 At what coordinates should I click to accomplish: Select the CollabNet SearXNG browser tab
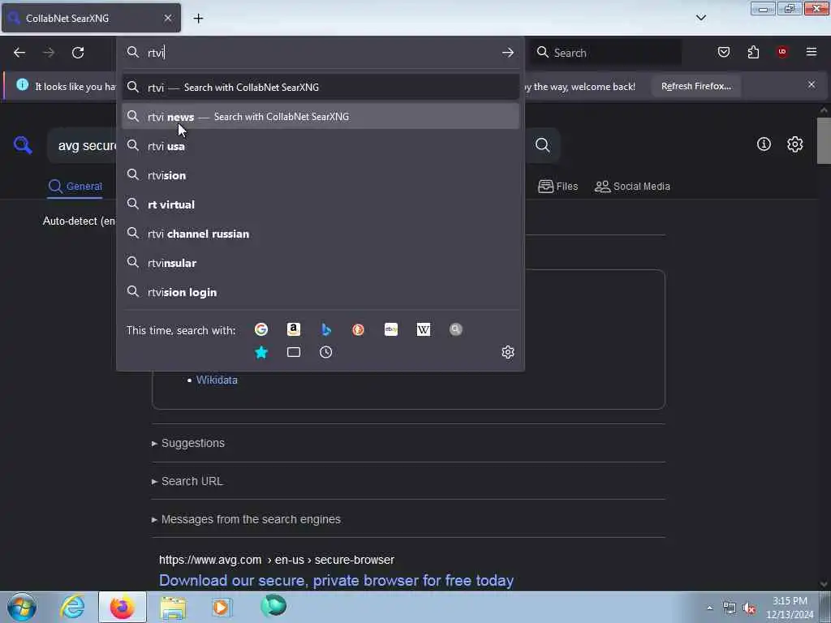[91, 18]
